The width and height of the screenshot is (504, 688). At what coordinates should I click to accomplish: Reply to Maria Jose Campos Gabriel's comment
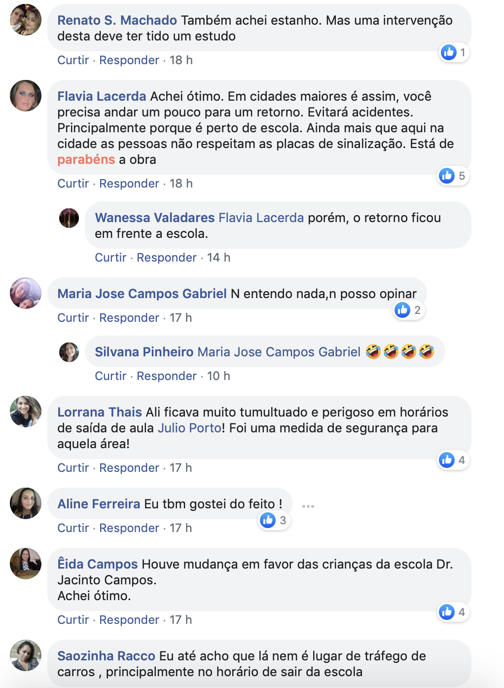click(x=129, y=318)
